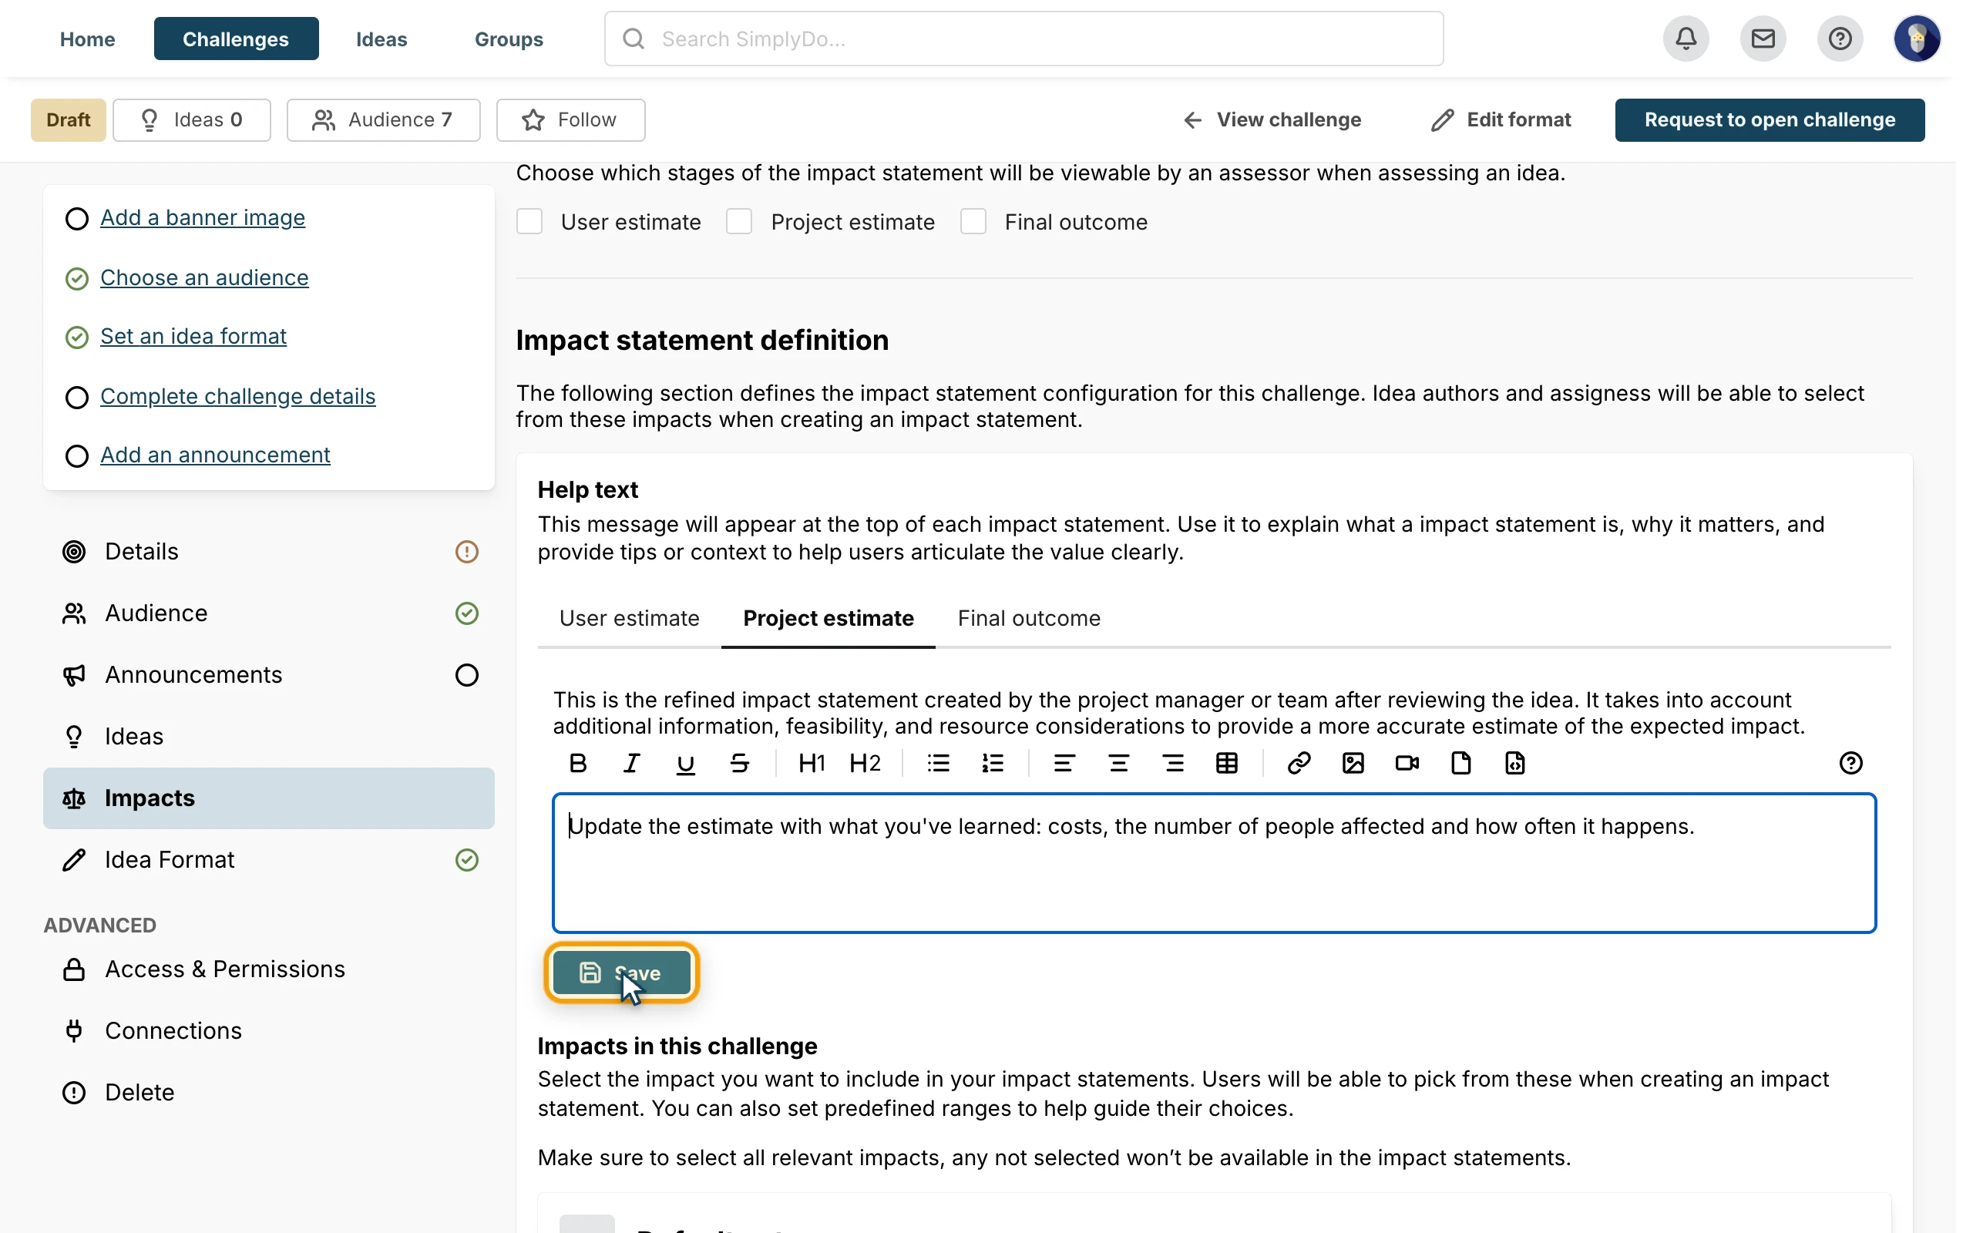Switch to the Final outcome tab
The height and width of the screenshot is (1233, 1973).
[1029, 618]
